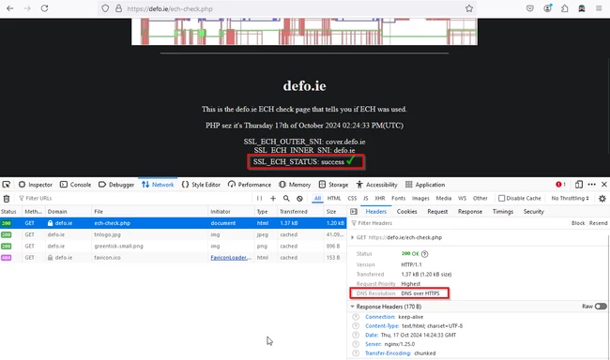Viewport: 610px width, 360px height.
Task: Click the red error count badge
Action: coord(560,185)
